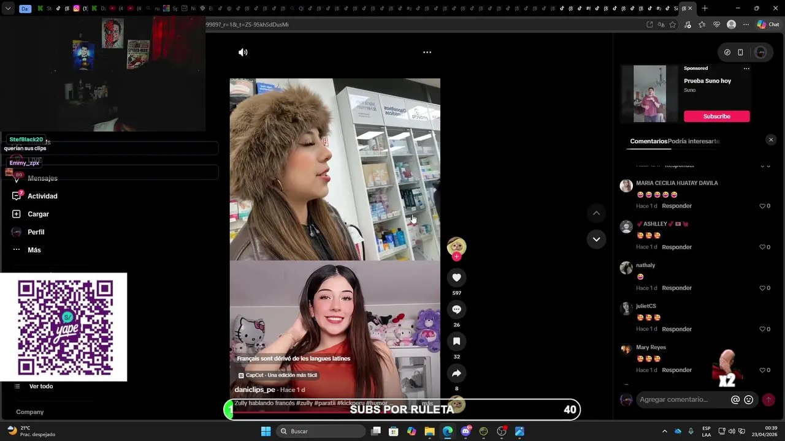Switch to the Podría interesarte tab
785x441 pixels.
point(694,141)
